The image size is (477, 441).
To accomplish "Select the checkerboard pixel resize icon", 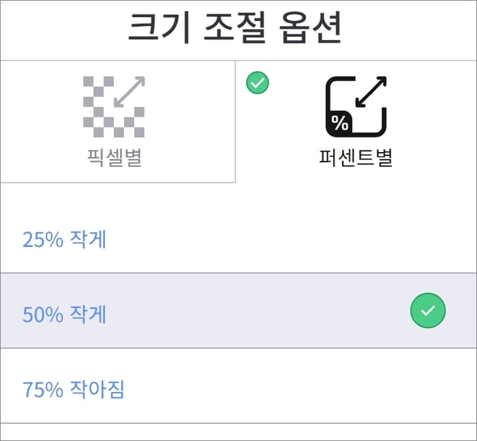I will 114,106.
